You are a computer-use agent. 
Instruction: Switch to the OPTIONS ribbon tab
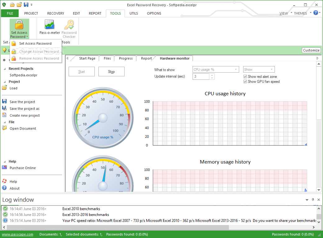point(154,13)
